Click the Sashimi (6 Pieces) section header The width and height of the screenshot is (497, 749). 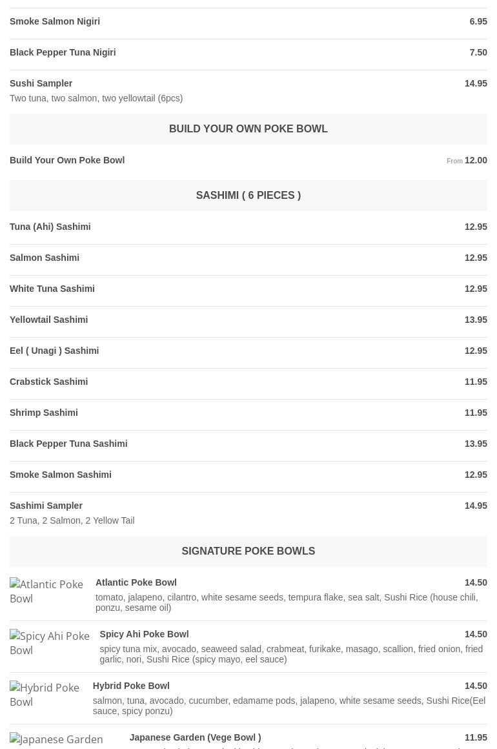coord(249,196)
